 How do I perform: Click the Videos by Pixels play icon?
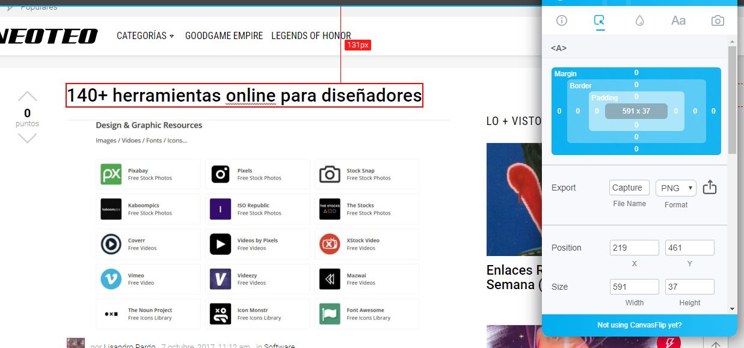(x=220, y=244)
